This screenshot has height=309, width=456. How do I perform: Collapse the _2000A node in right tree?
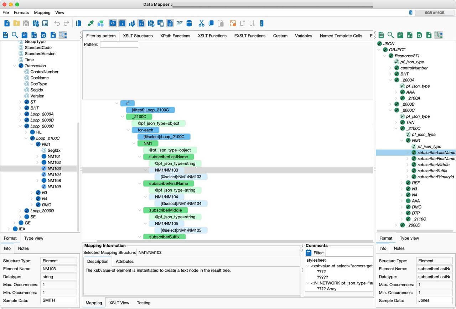[390, 80]
